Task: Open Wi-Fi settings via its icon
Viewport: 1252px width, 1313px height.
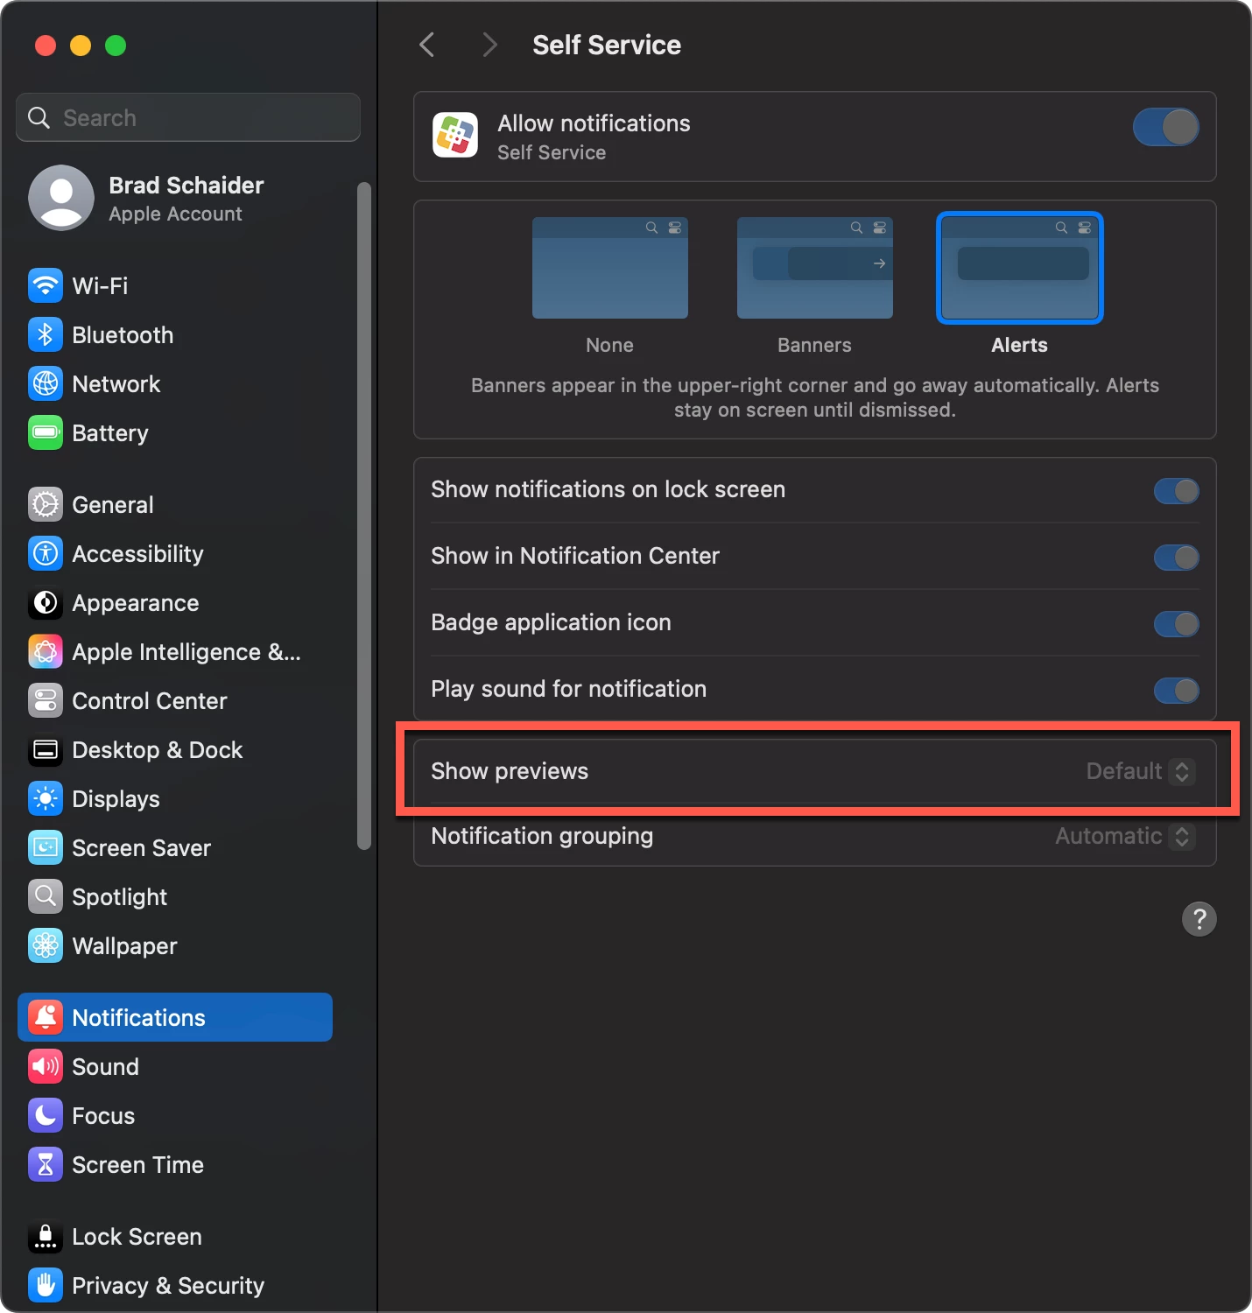Action: point(46,285)
